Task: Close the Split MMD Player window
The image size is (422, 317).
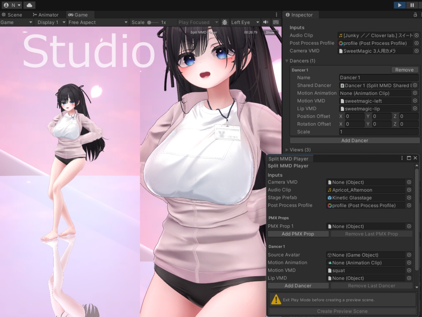Action: click(x=415, y=158)
